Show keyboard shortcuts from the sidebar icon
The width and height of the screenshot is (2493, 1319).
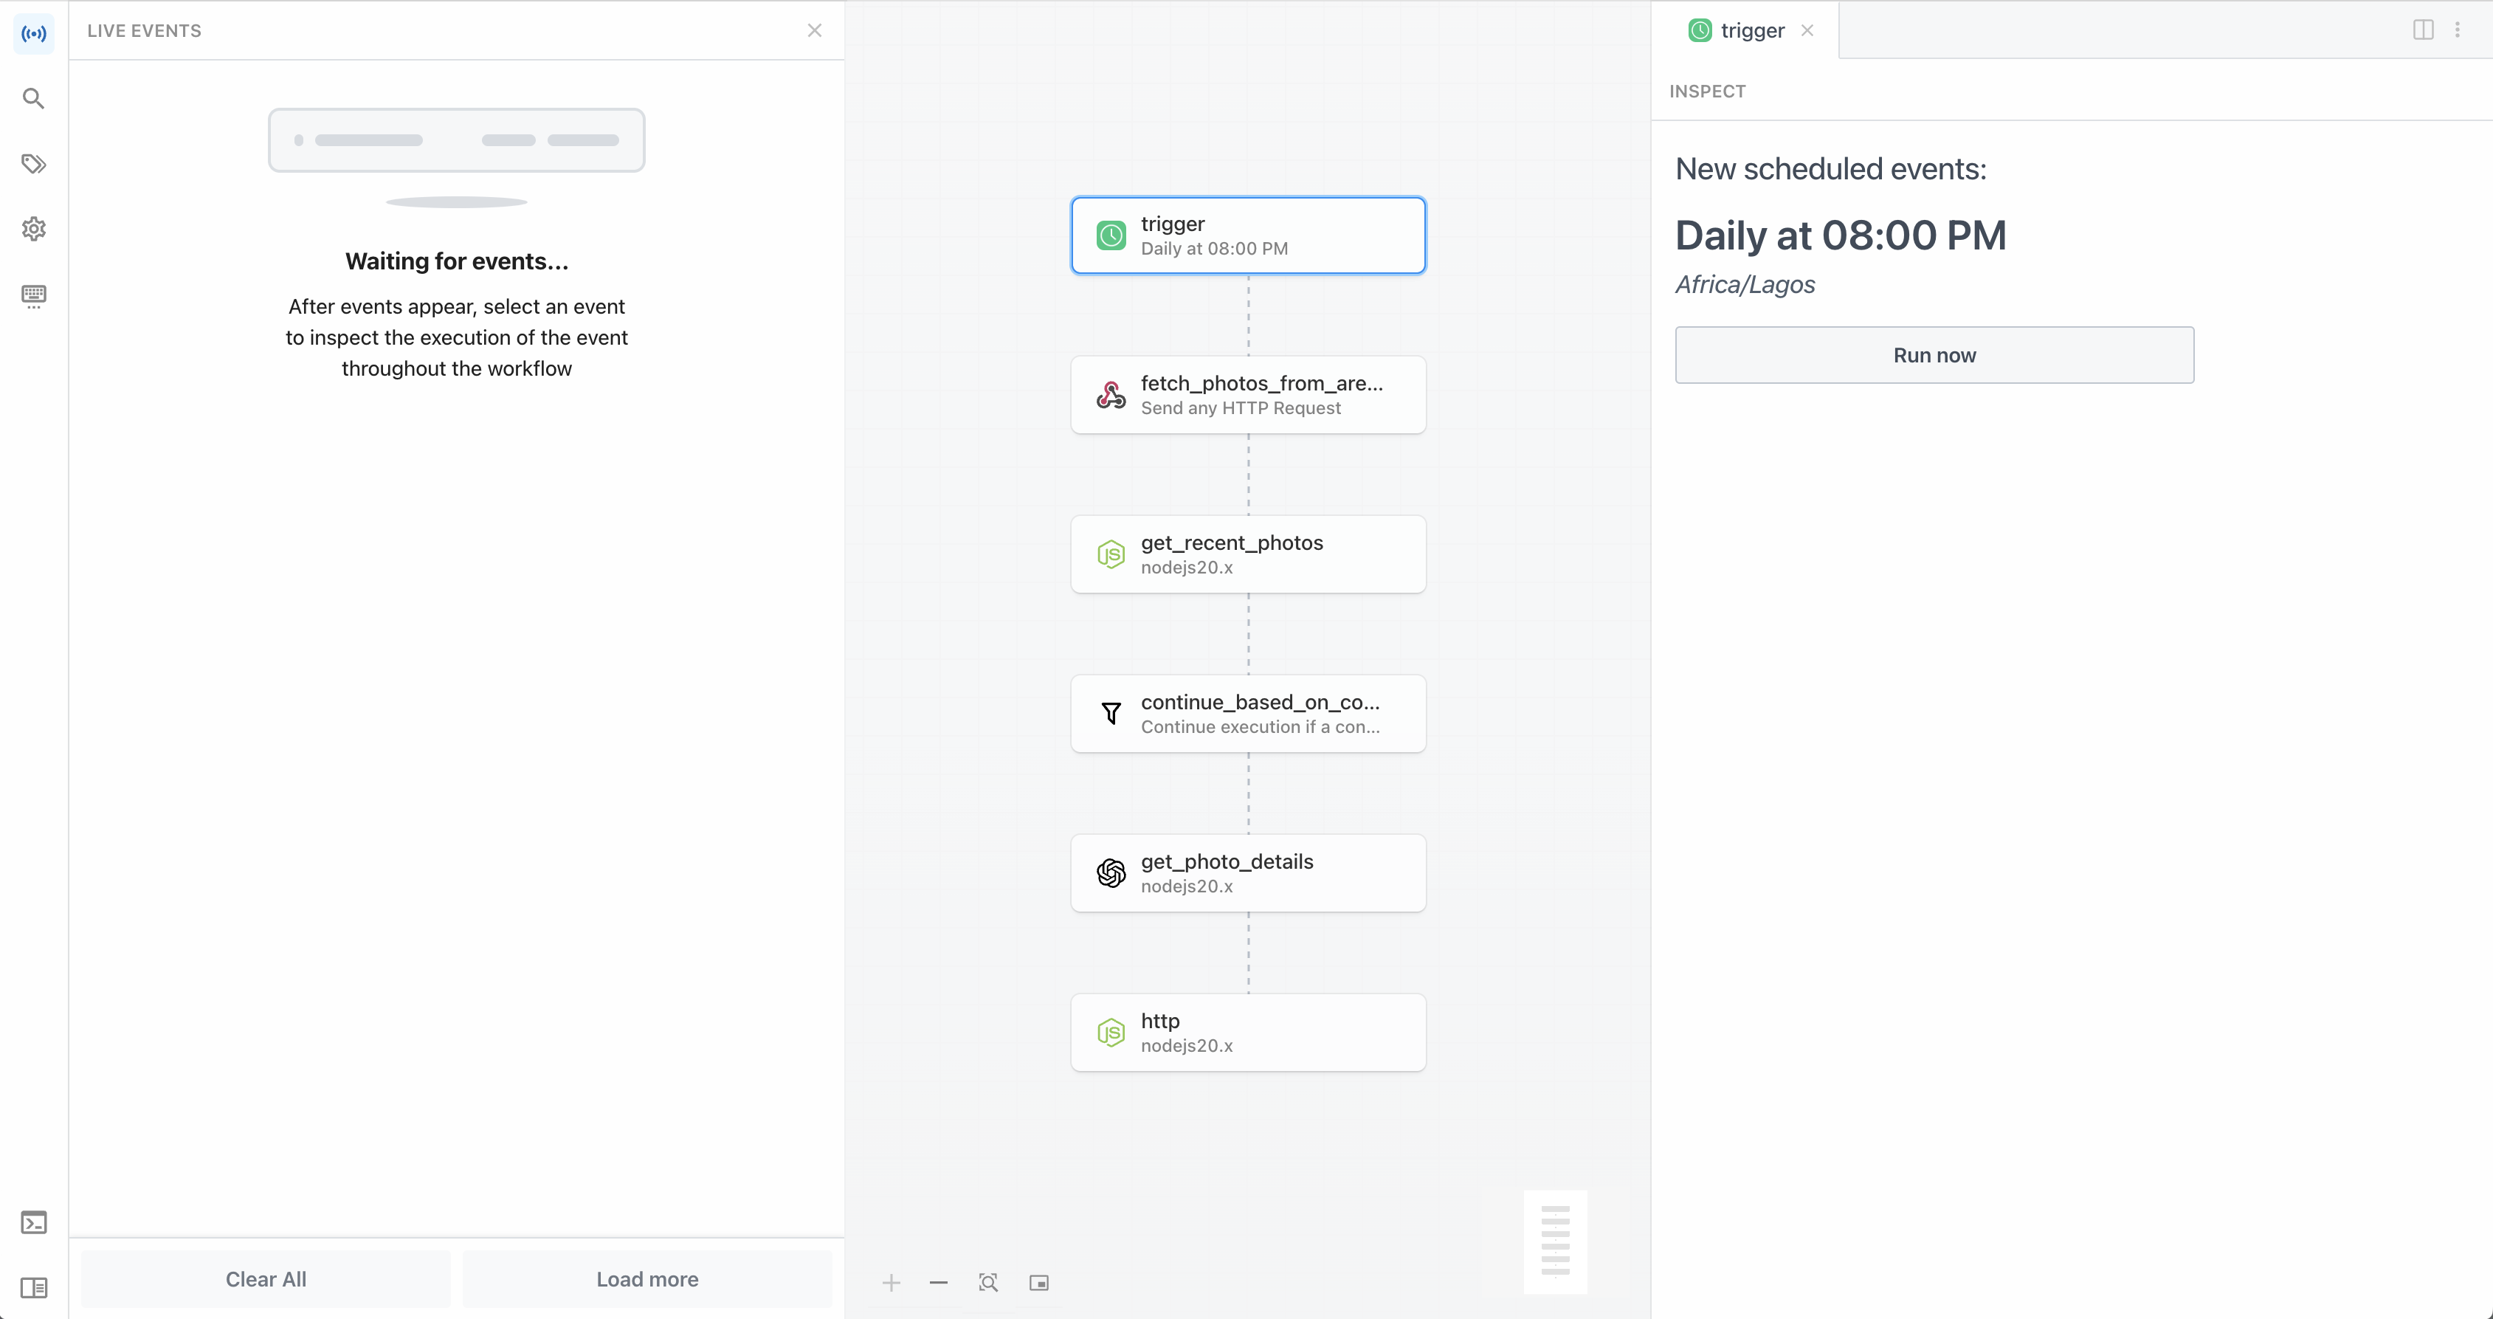click(x=34, y=296)
